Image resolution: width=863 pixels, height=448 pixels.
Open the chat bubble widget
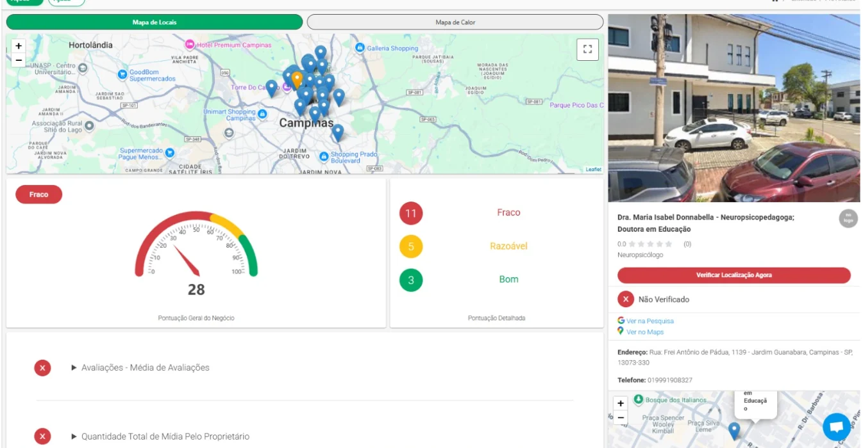pos(836,427)
